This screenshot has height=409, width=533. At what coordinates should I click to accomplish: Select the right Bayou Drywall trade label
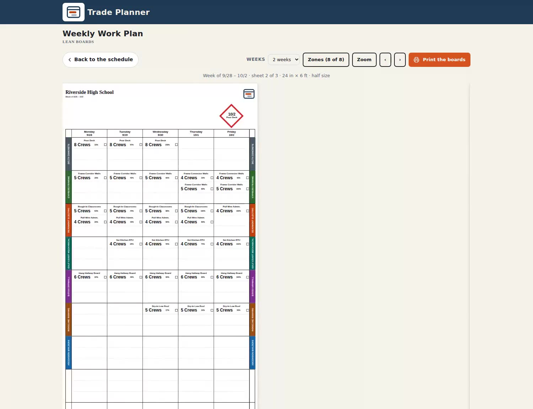pos(252,286)
